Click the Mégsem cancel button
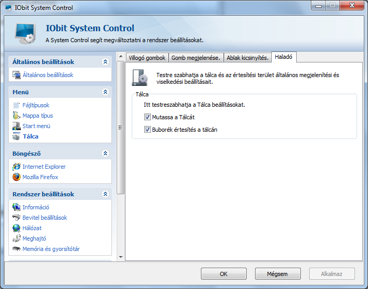This screenshot has height=289, width=368. coord(277,274)
